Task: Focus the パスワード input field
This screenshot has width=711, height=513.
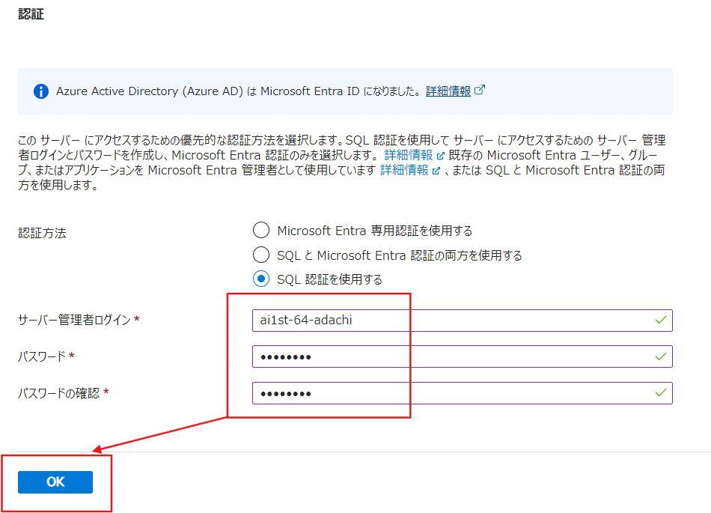Action: click(x=462, y=356)
